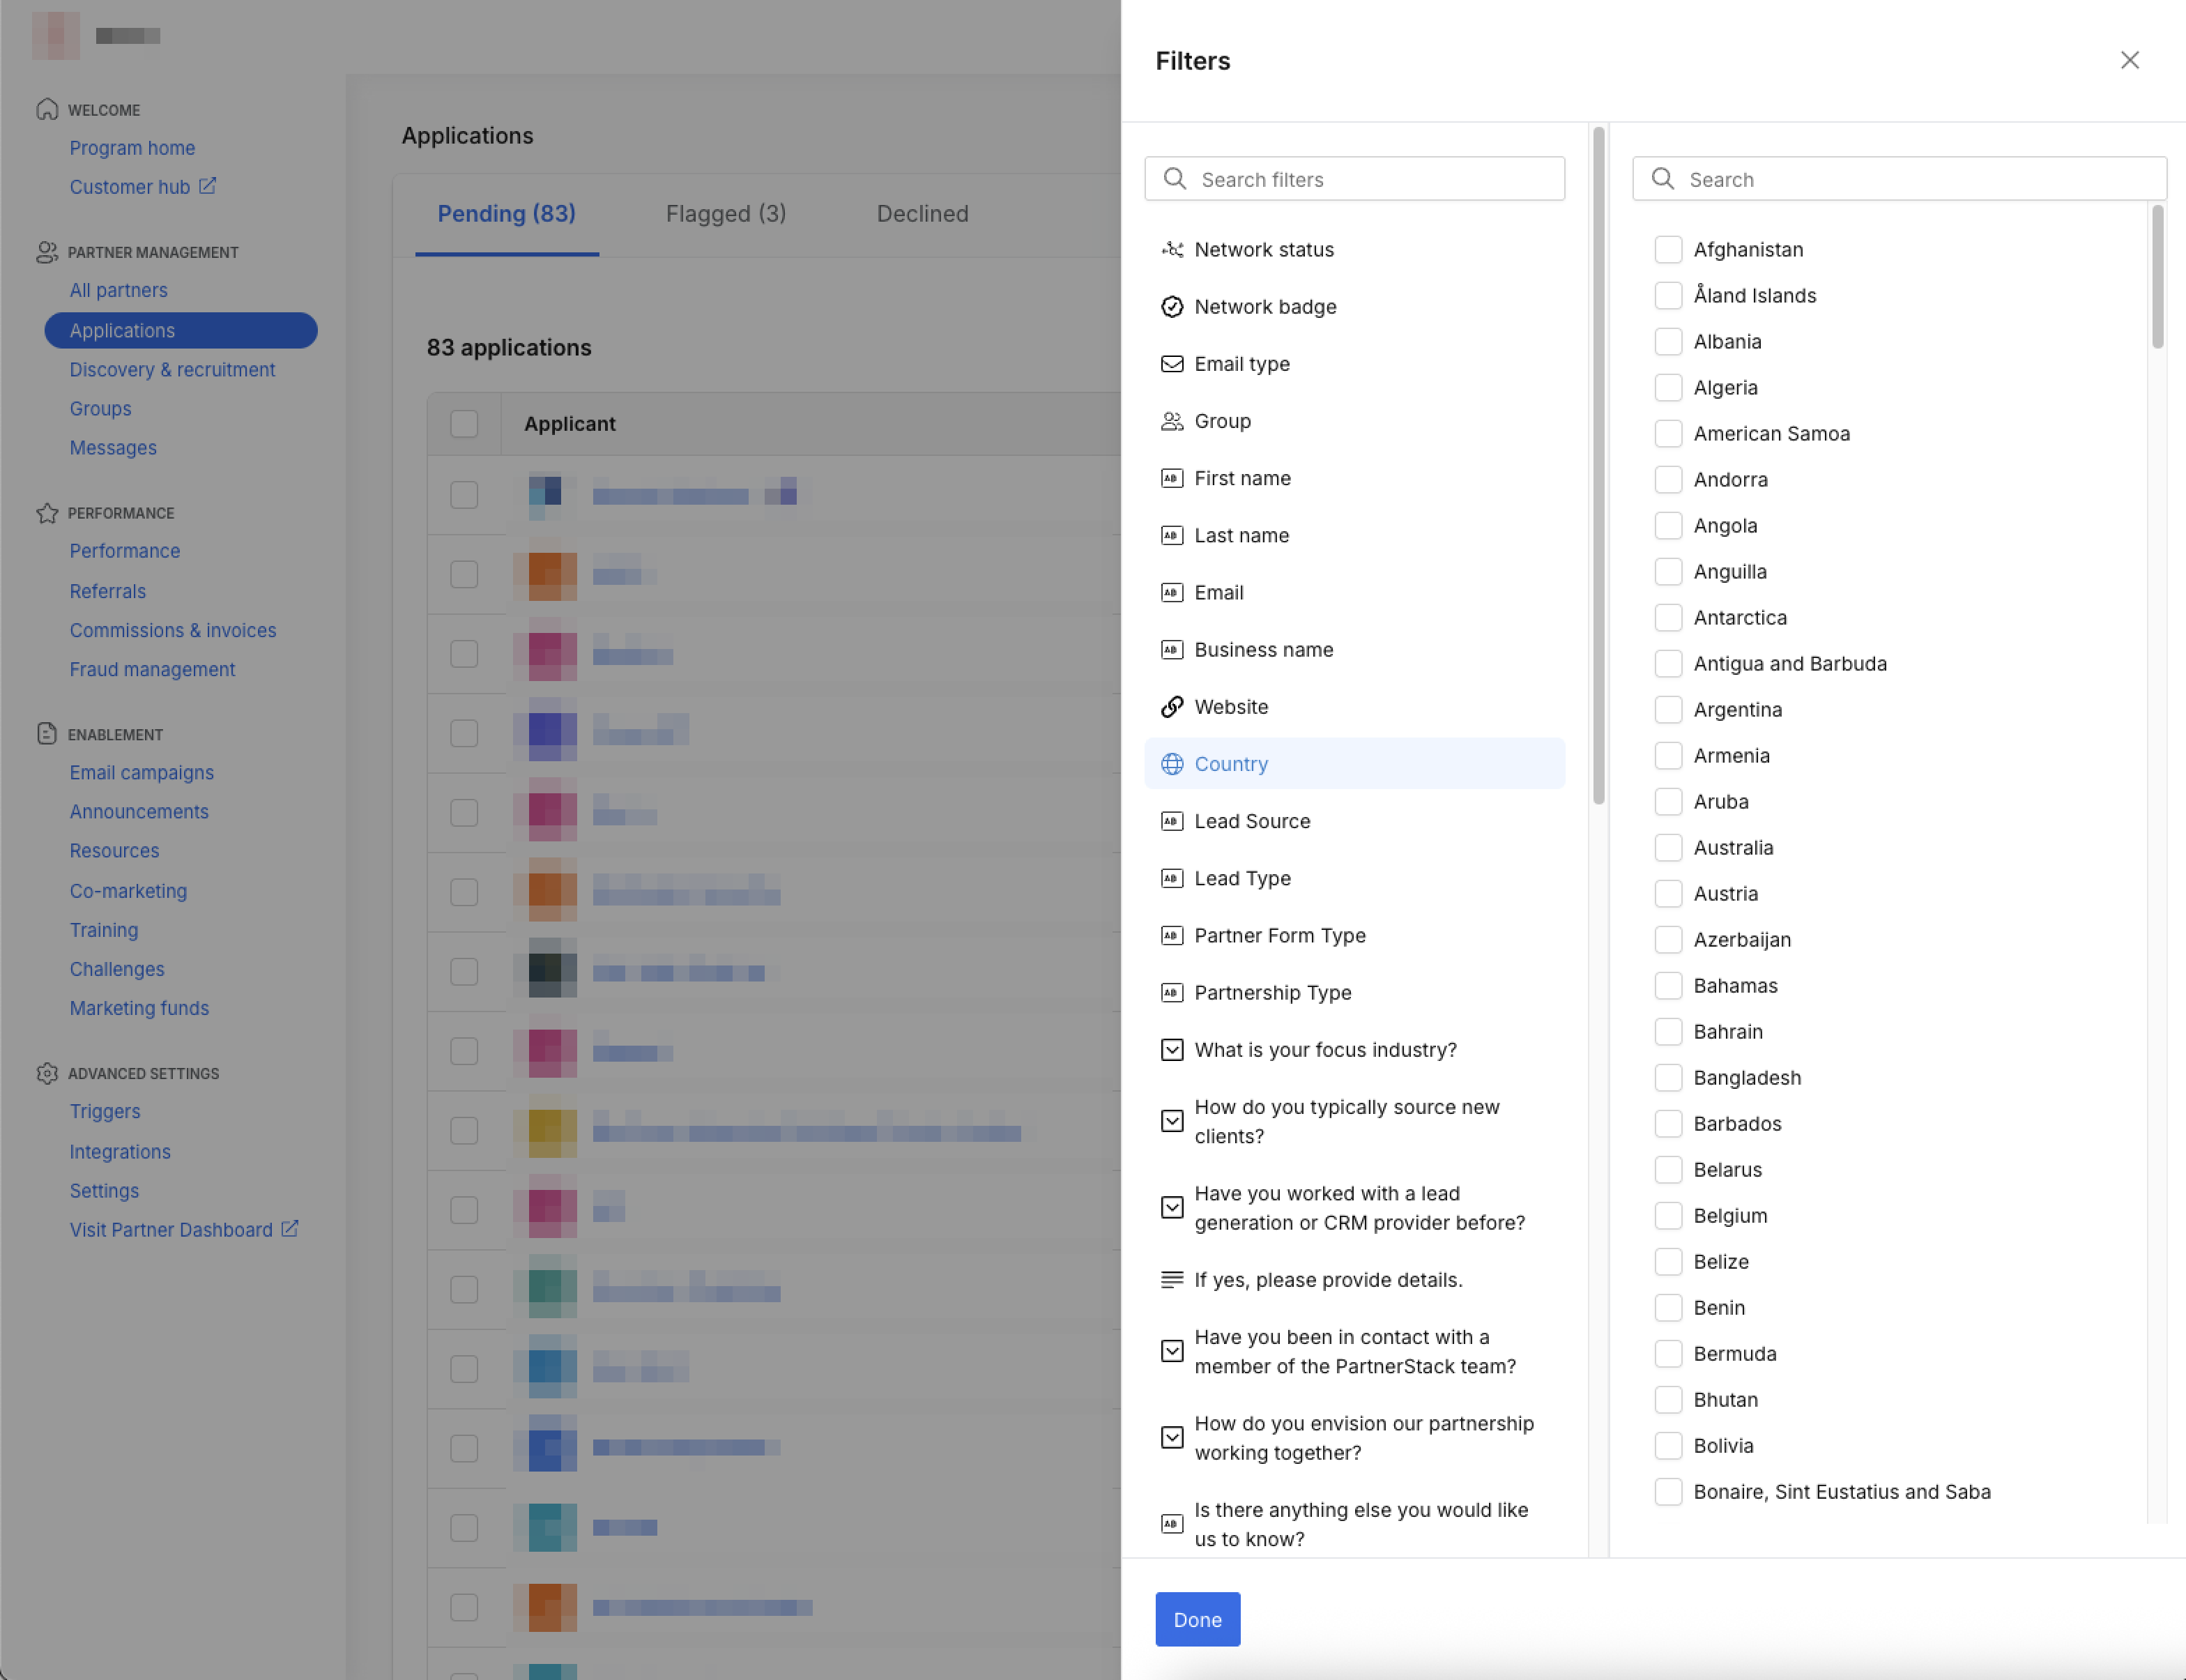
Task: Open the Program home link
Action: point(132,148)
